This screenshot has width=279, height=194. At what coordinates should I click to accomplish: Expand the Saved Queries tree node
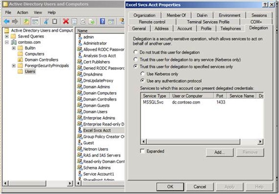click(x=6, y=36)
